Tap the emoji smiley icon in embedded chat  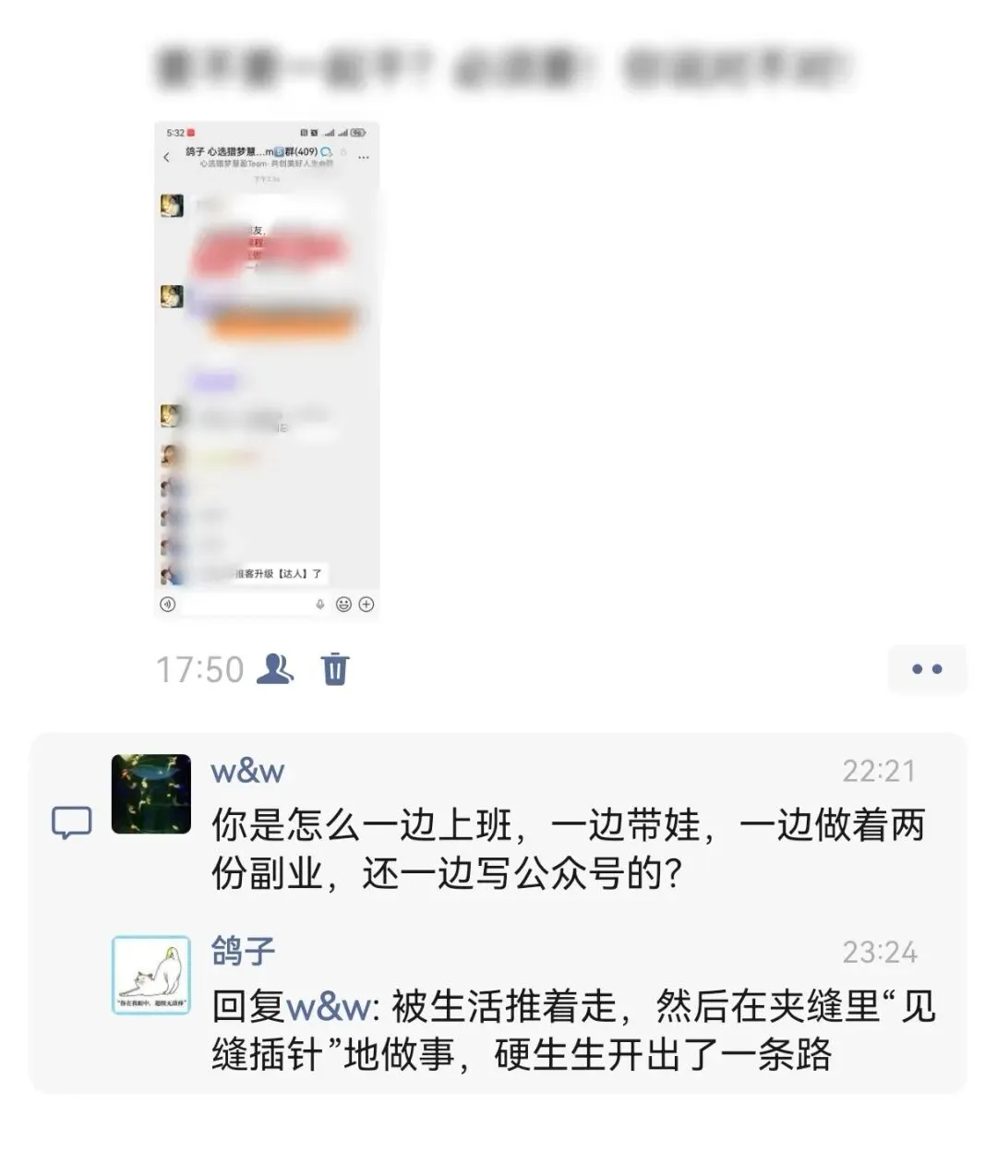click(343, 605)
